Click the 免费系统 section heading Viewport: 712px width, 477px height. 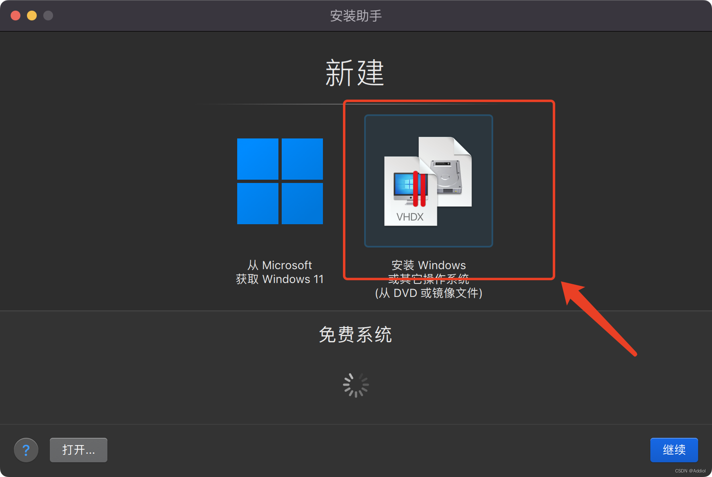tap(356, 335)
